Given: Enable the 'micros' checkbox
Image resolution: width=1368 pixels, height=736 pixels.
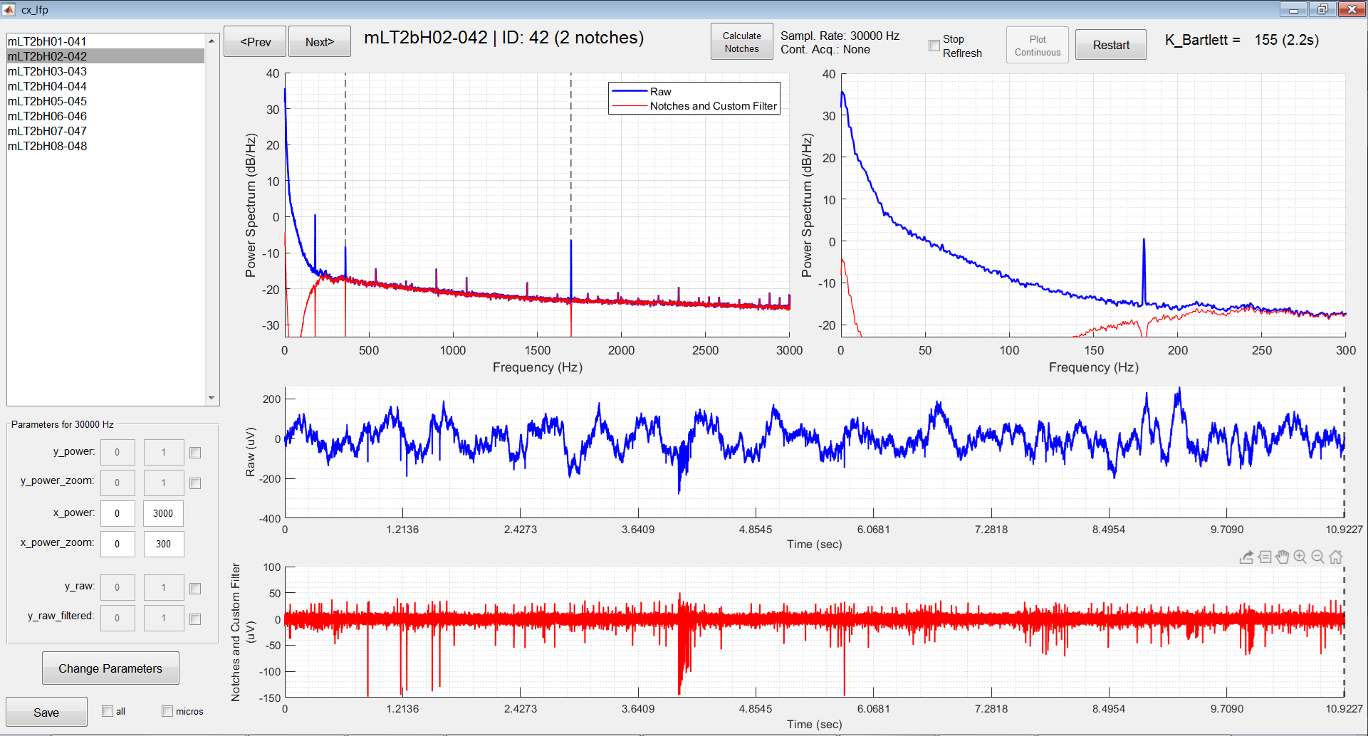Looking at the screenshot, I should click(x=167, y=711).
